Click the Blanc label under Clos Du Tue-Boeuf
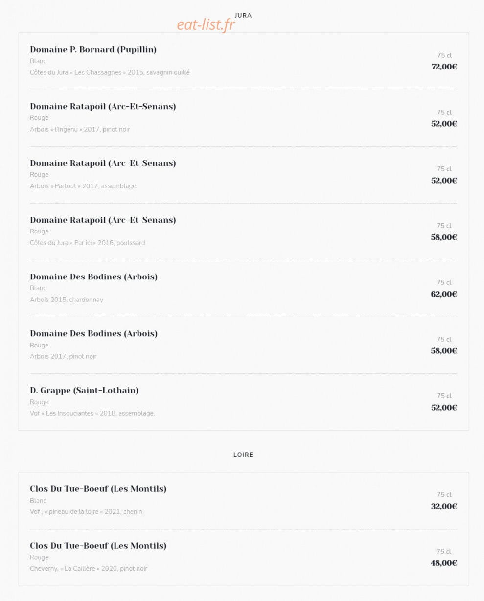This screenshot has height=601, width=484. [38, 501]
